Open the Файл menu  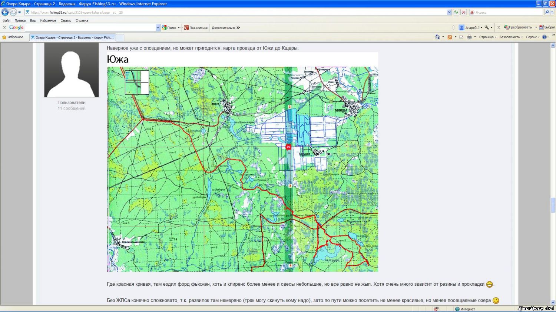pyautogui.click(x=6, y=21)
